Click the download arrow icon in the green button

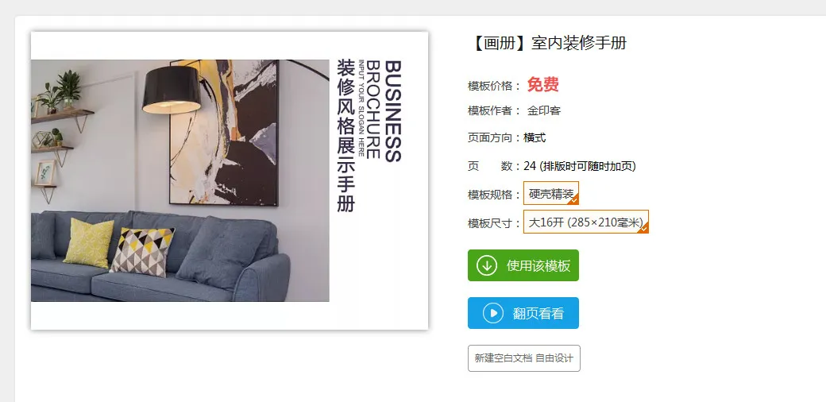coord(487,265)
